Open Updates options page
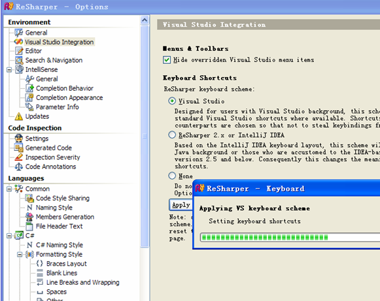Image resolution: width=380 pixels, height=301 pixels. pyautogui.click(x=37, y=116)
